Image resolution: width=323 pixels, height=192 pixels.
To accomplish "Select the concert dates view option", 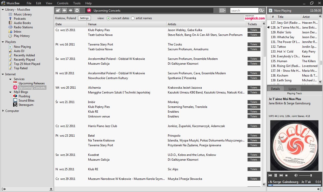I will pyautogui.click(x=108, y=18).
